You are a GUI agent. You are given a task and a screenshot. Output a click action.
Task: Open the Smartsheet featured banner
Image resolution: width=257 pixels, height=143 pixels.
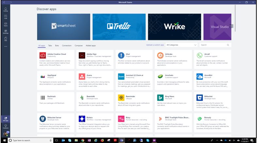click(x=64, y=27)
